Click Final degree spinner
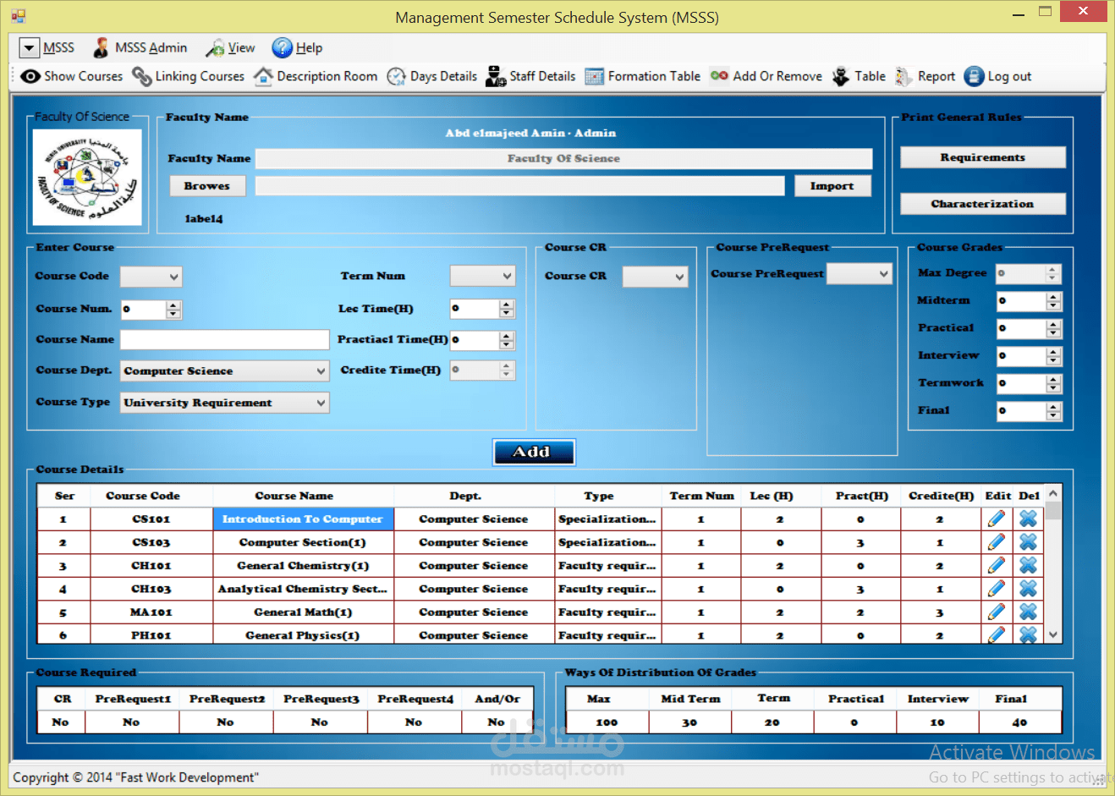The width and height of the screenshot is (1115, 796). pyautogui.click(x=1053, y=411)
